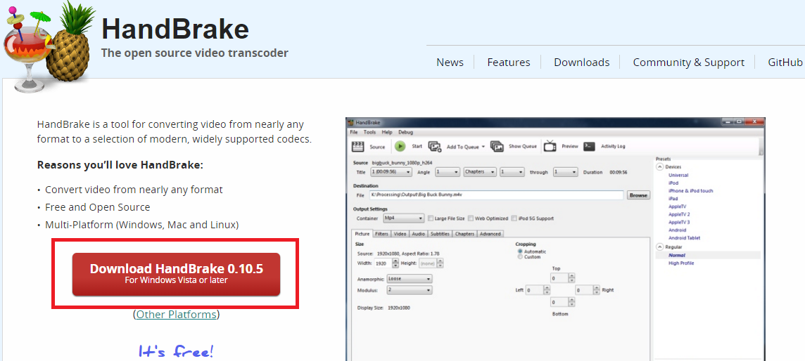Open the Add To Queue dropdown arrow
Screen dimensions: 805x361
(483, 147)
